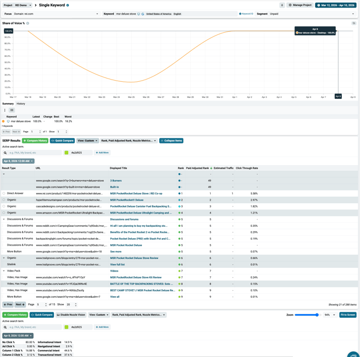Click the collapse arrows button near Manage Project
Image resolution: width=360 pixels, height=357 pixels.
[x=282, y=5]
